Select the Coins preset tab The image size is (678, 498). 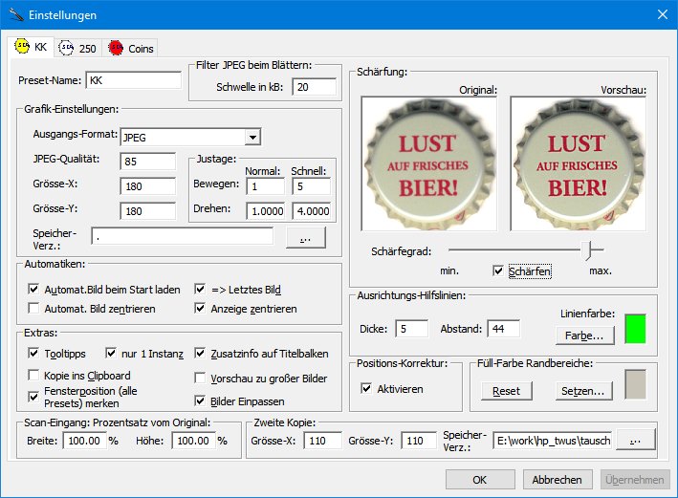coord(130,47)
